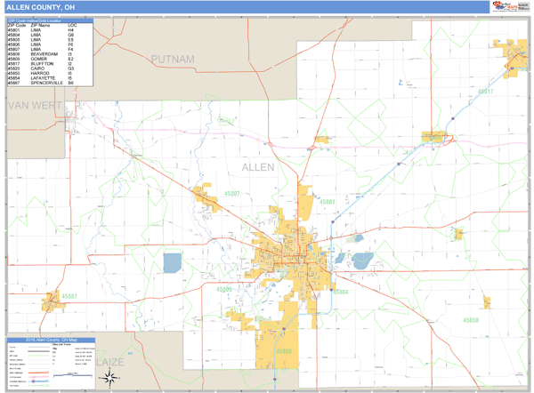Click the compass rose icon
The height and width of the screenshot is (393, 534).
108,377
